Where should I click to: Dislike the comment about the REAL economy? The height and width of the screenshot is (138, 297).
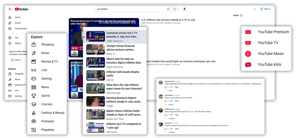pyautogui.click(x=171, y=115)
